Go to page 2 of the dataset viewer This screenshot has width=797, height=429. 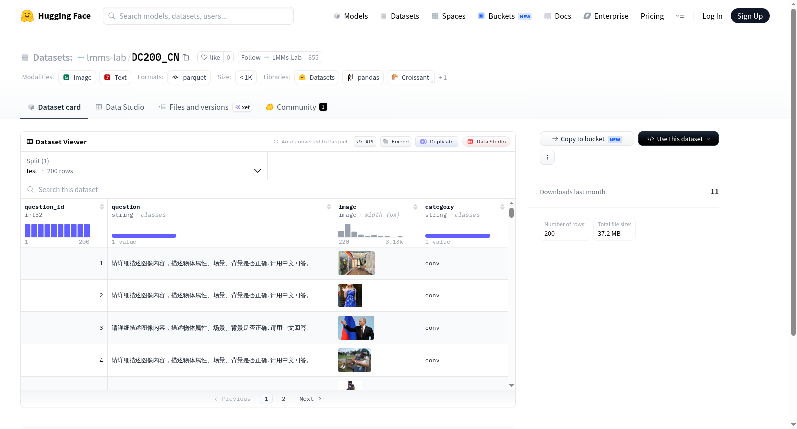point(284,399)
